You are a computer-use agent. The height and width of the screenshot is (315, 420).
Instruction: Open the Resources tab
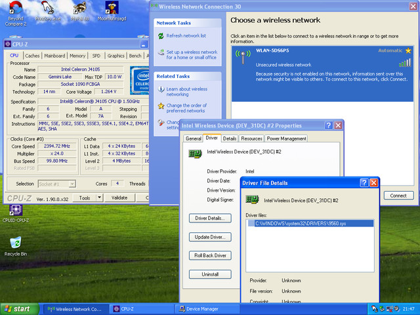pos(251,138)
